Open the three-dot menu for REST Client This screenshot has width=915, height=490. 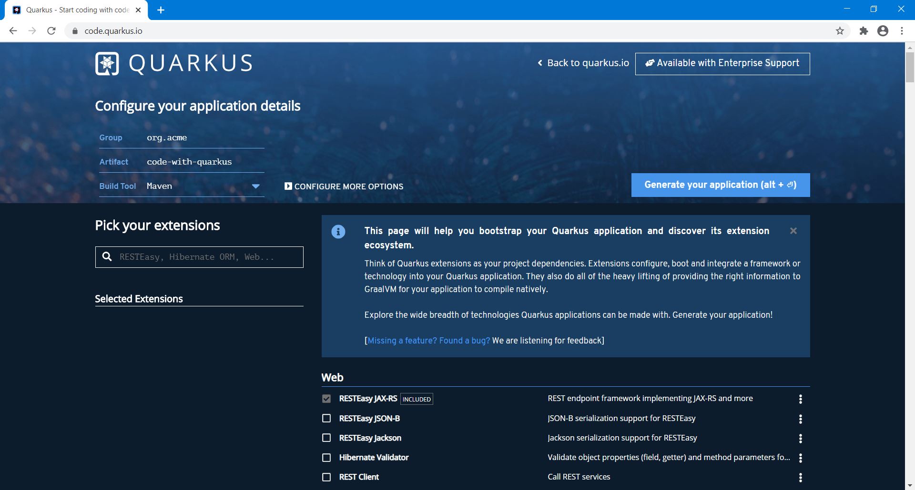point(801,477)
